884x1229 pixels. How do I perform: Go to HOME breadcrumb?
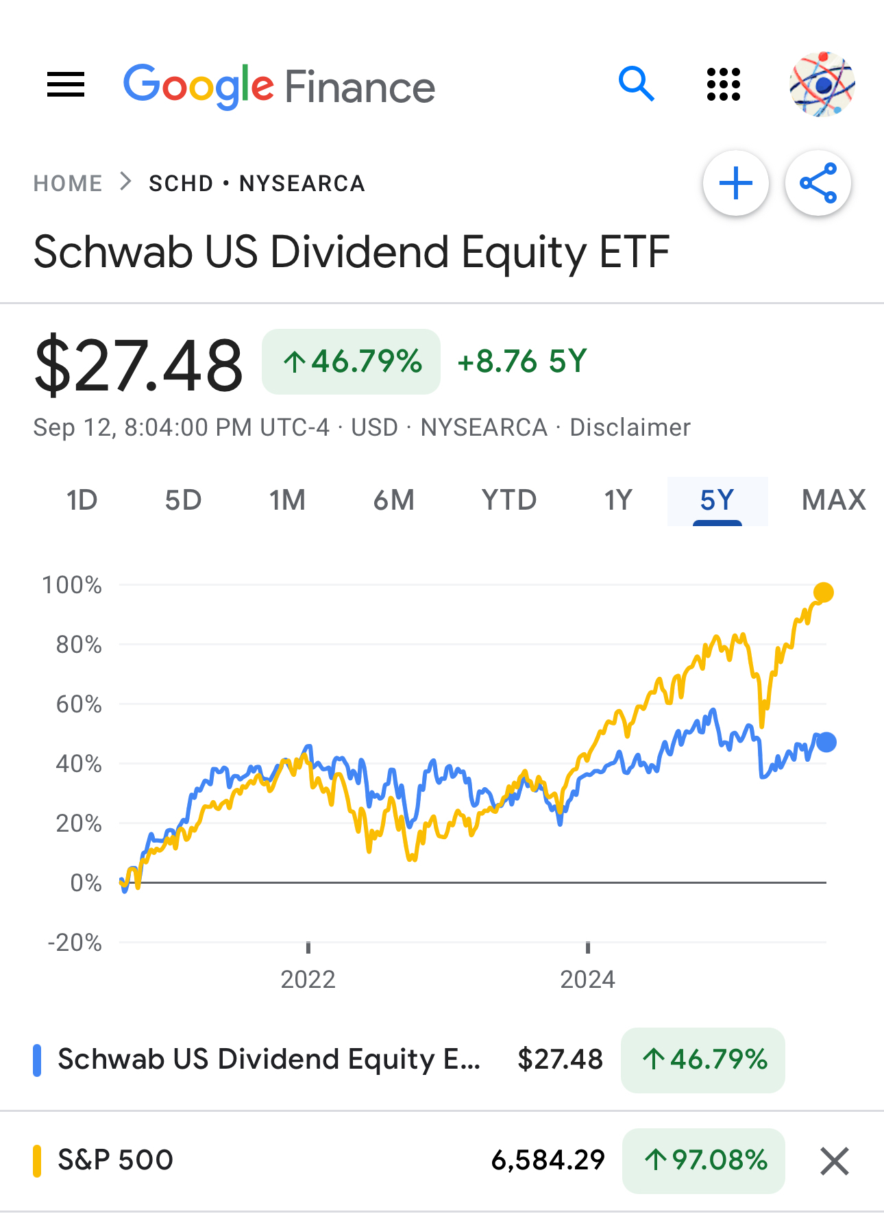point(68,184)
